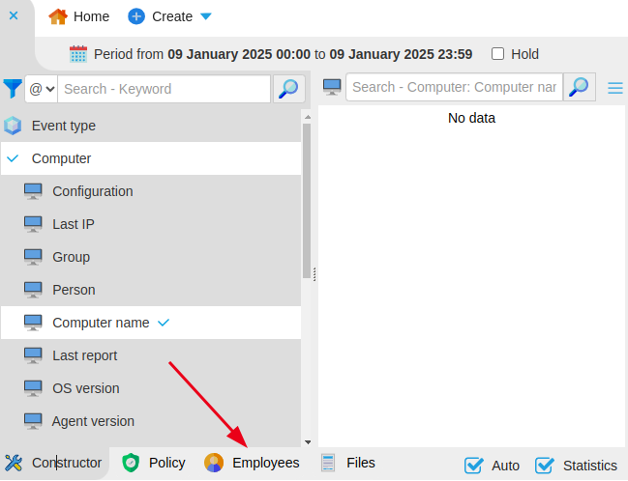Enable the Hold checkbox
Viewport: 628px width, 481px height.
(498, 54)
